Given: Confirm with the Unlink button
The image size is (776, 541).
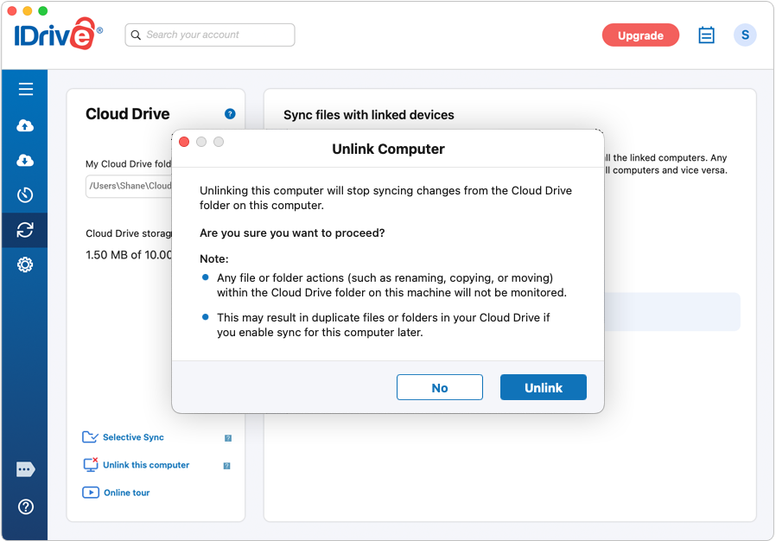Looking at the screenshot, I should [544, 387].
